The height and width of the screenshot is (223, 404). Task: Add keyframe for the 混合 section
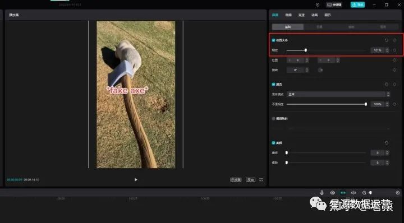[x=394, y=85]
